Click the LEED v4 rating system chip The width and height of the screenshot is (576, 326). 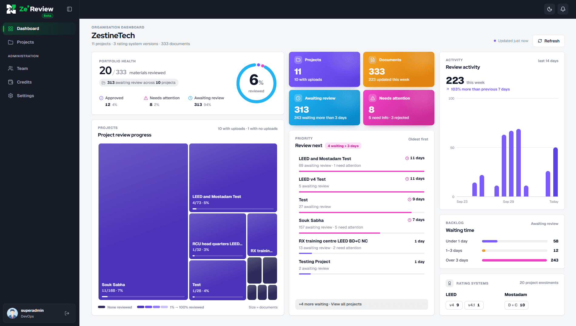point(454,305)
